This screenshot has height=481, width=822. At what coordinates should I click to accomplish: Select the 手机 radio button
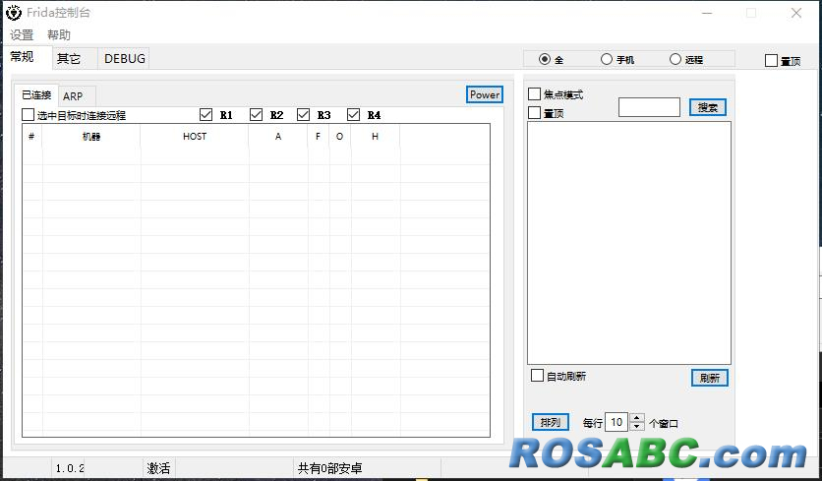click(x=607, y=59)
